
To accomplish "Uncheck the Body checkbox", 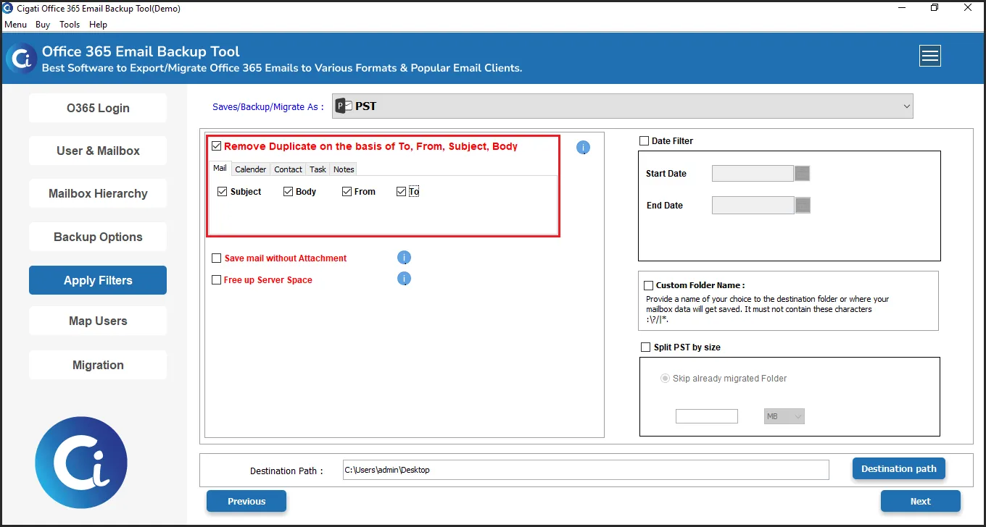I will coord(288,192).
